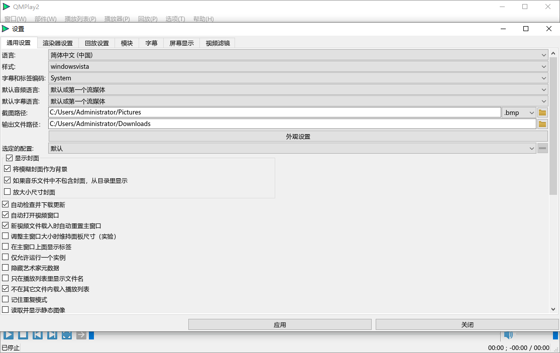Screen dimensions: 560x353
Task: Expand 字幕和标签编码 dropdown showing System
Action: [x=298, y=78]
